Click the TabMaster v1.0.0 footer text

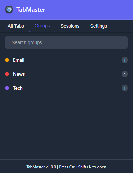point(41,167)
